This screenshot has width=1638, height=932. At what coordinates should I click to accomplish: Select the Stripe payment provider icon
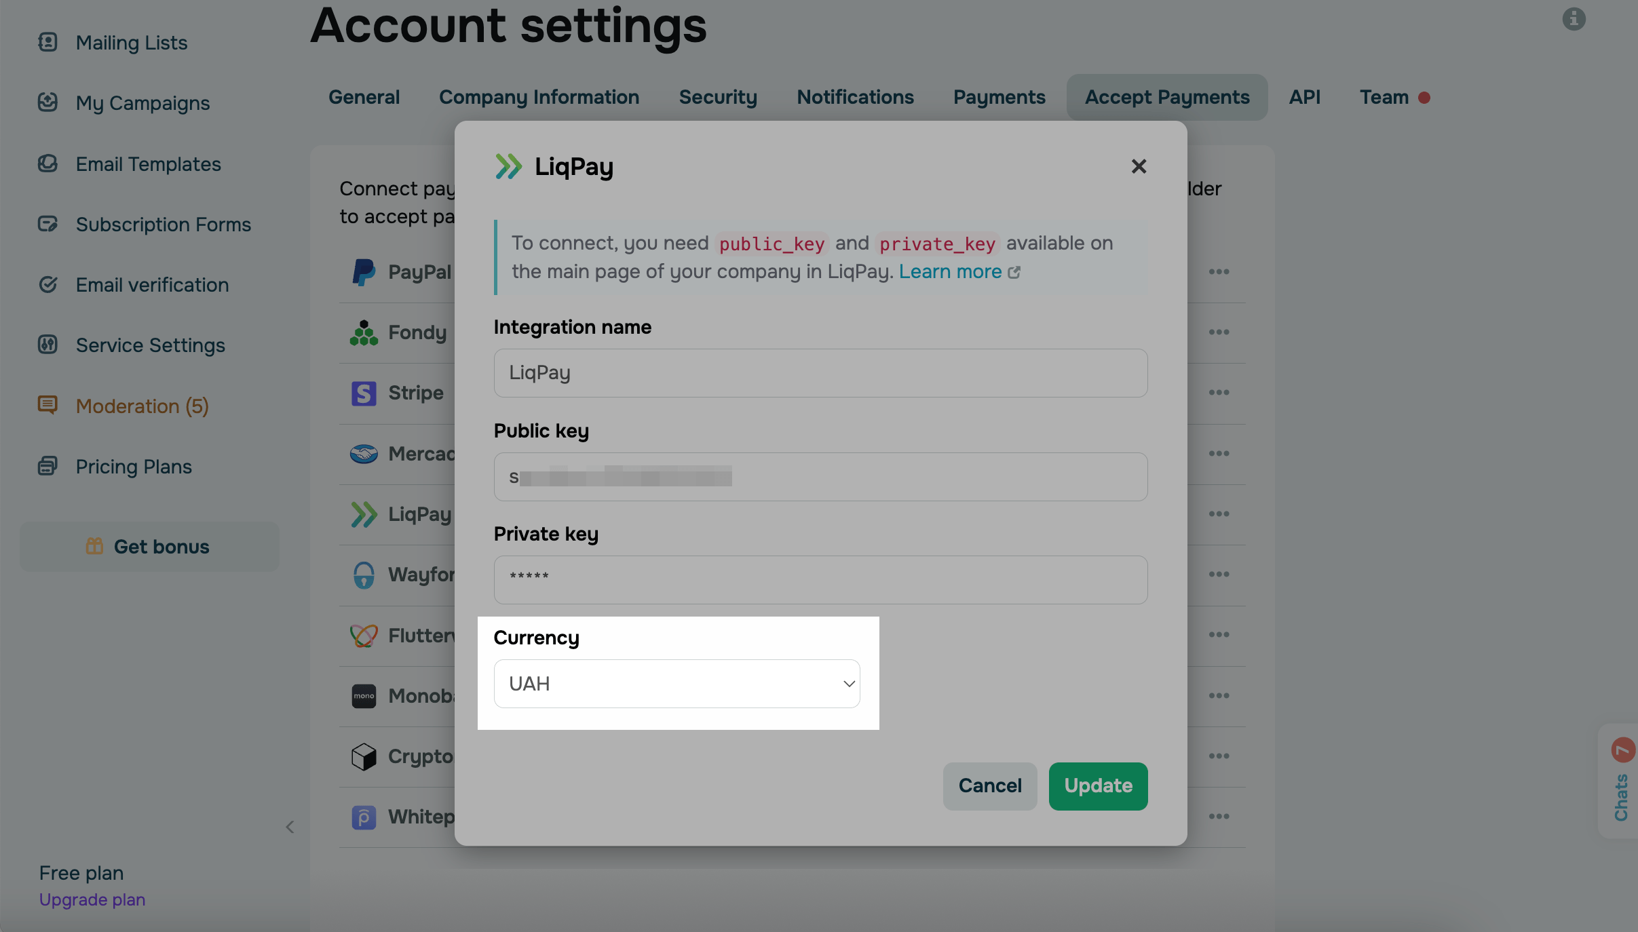pos(364,393)
